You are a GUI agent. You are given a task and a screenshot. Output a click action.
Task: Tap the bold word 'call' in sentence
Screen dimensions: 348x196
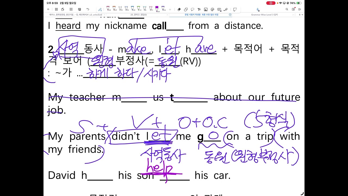(159, 26)
